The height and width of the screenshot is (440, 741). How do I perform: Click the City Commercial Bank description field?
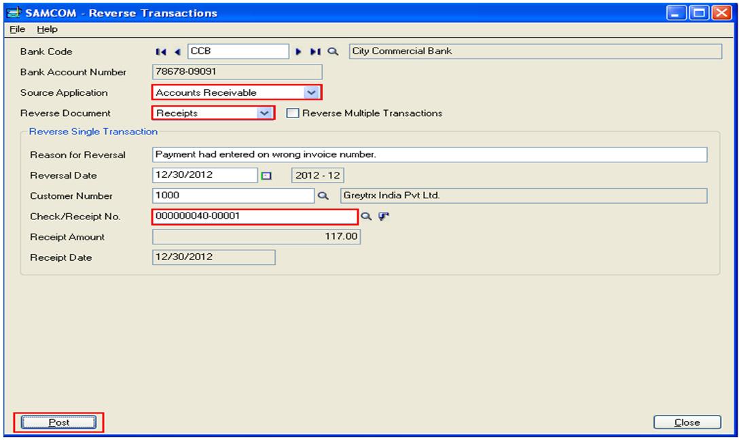[535, 51]
